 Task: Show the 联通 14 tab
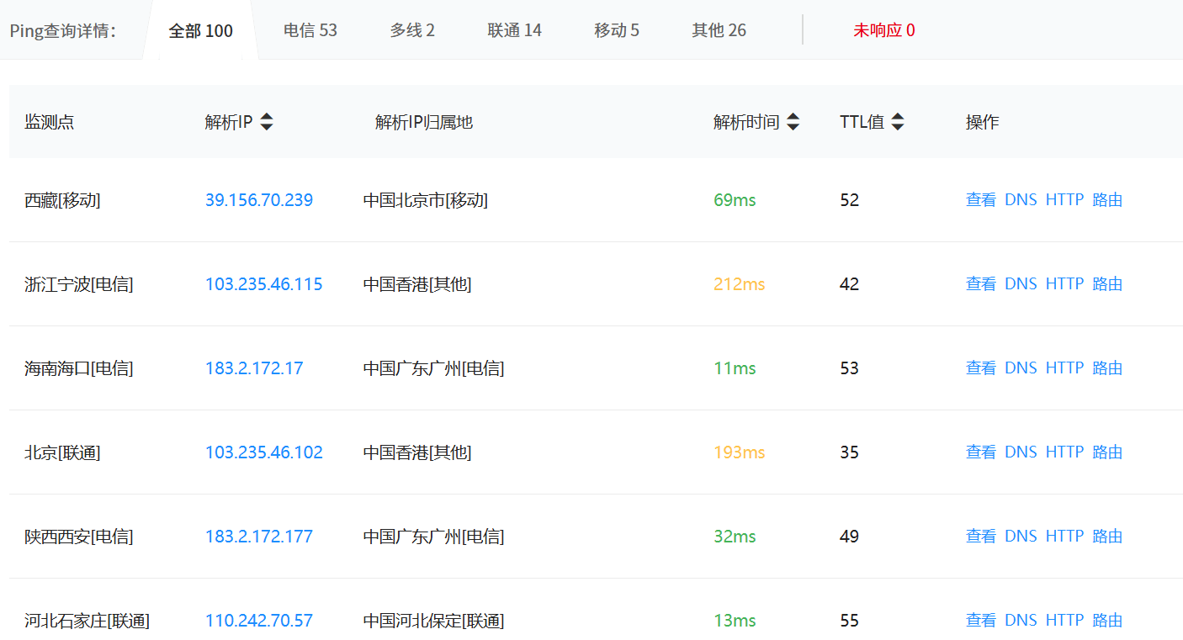pyautogui.click(x=515, y=30)
